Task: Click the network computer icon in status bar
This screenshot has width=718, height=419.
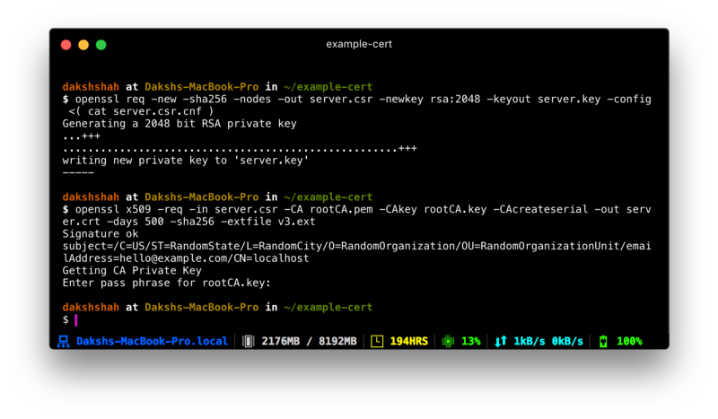Action: click(63, 341)
